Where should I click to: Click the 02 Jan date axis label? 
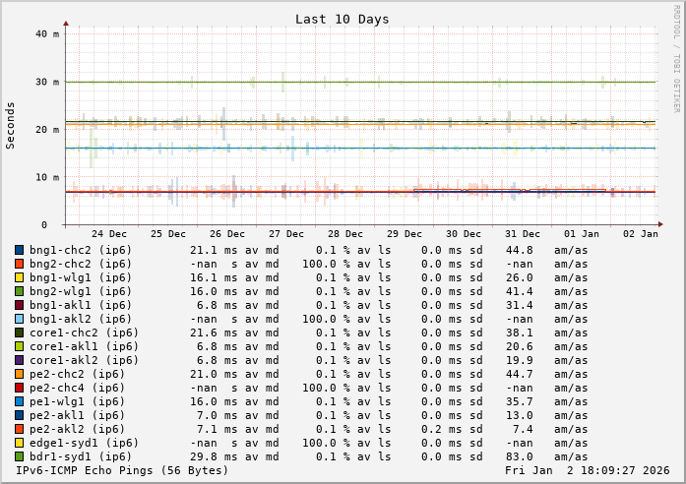(641, 234)
